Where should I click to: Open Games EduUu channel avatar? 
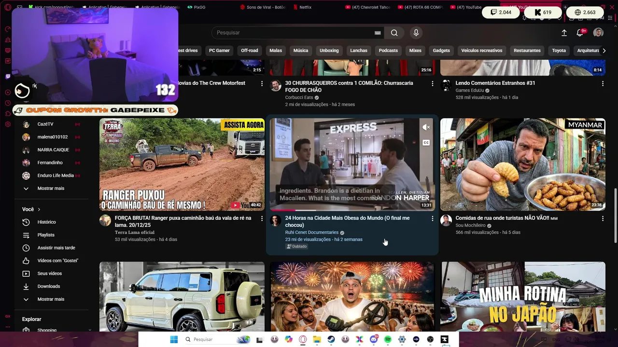tap(446, 86)
